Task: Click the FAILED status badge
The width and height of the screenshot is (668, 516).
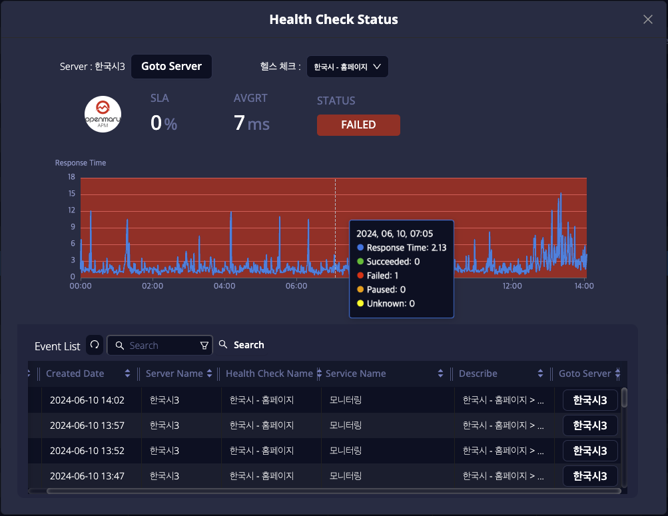Action: 358,125
